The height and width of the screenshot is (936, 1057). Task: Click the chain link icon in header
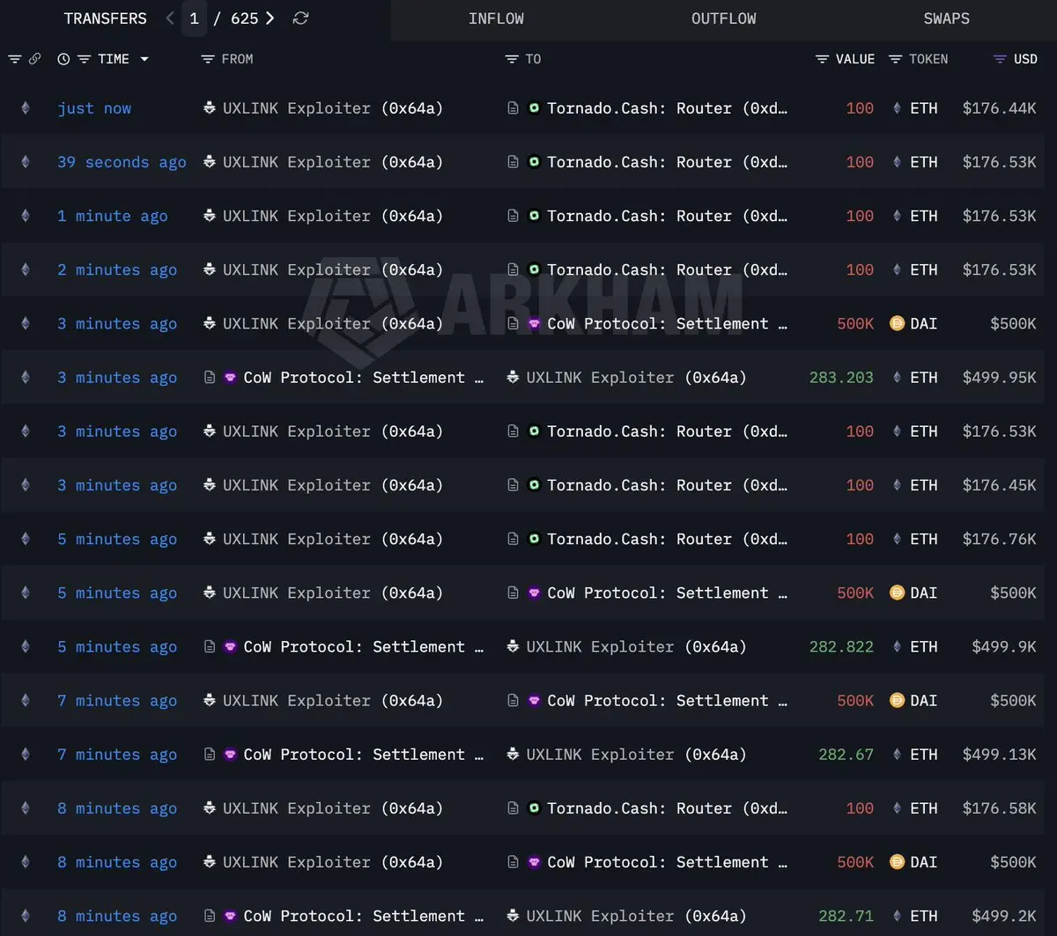[x=34, y=59]
